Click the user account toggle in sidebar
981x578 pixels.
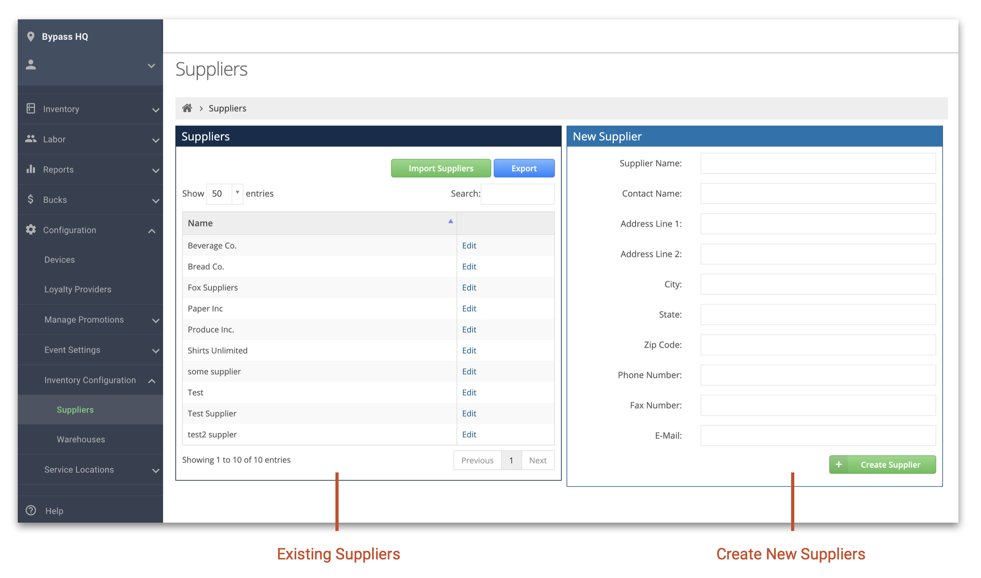[90, 65]
